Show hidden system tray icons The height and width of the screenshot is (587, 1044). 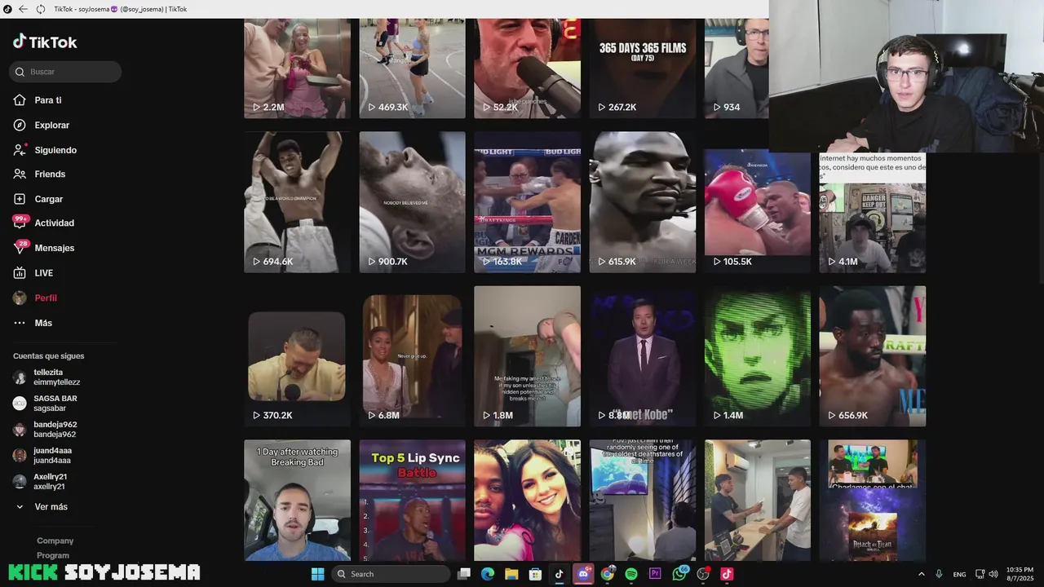tap(922, 574)
